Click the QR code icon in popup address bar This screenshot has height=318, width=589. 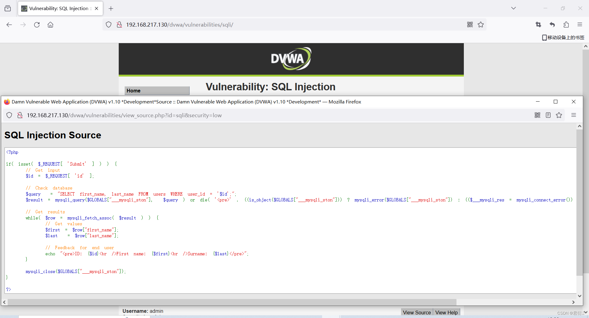pos(537,115)
